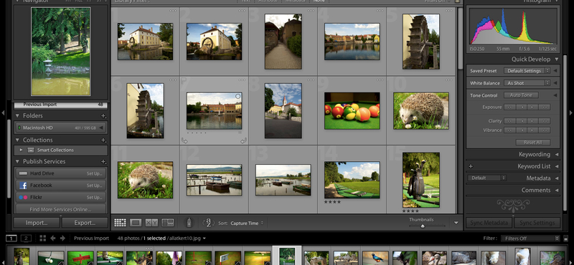Open Survey view icon
The image size is (574, 265).
[168, 222]
